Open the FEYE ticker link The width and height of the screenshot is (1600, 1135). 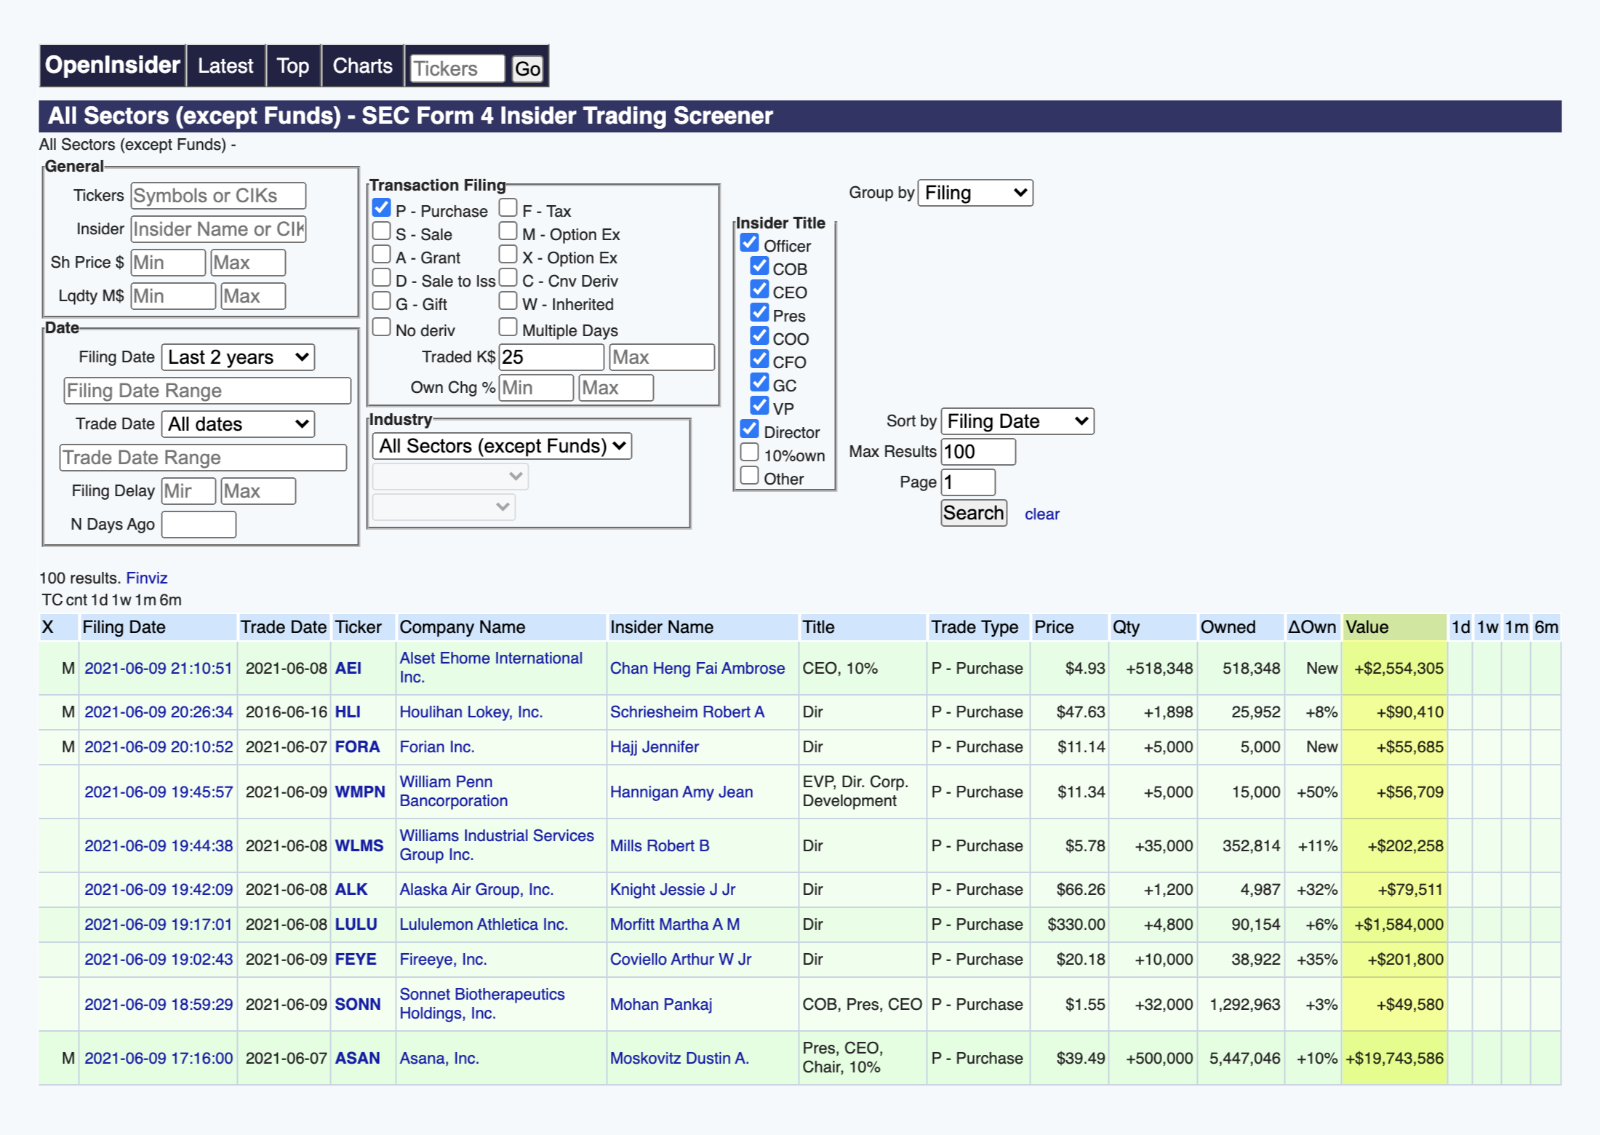pyautogui.click(x=356, y=959)
